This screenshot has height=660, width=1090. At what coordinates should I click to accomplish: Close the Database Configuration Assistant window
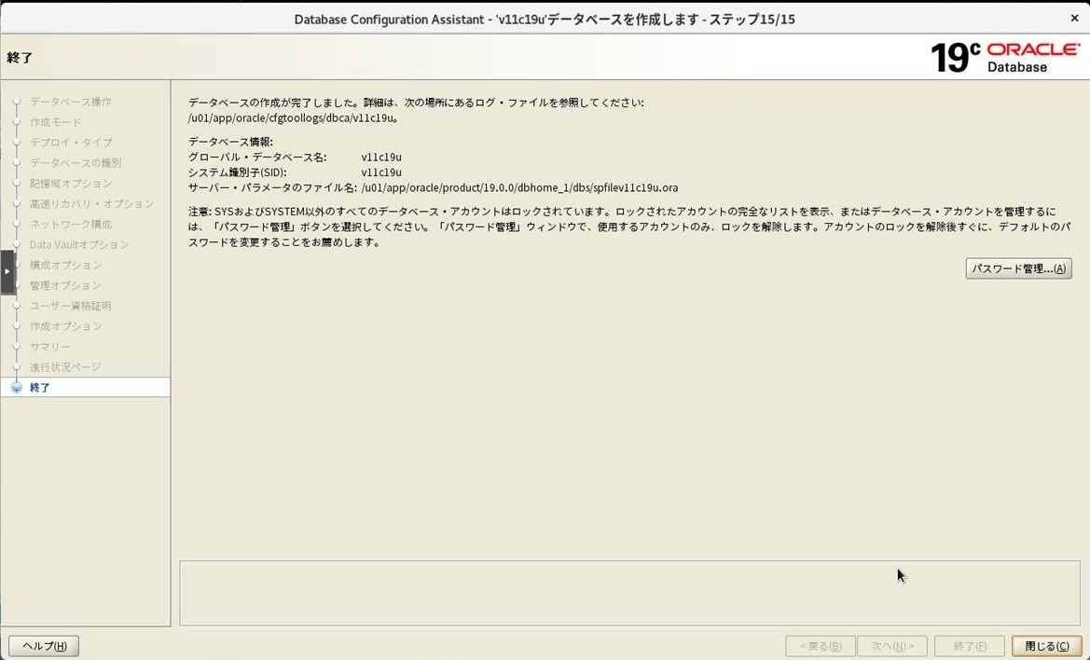coord(1074,19)
